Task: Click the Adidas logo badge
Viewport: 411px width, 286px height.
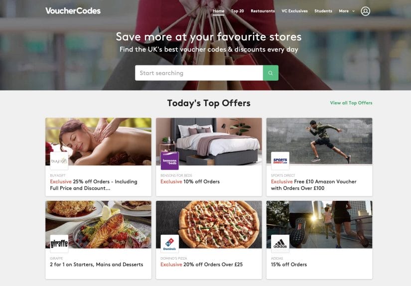Action: [x=280, y=244]
